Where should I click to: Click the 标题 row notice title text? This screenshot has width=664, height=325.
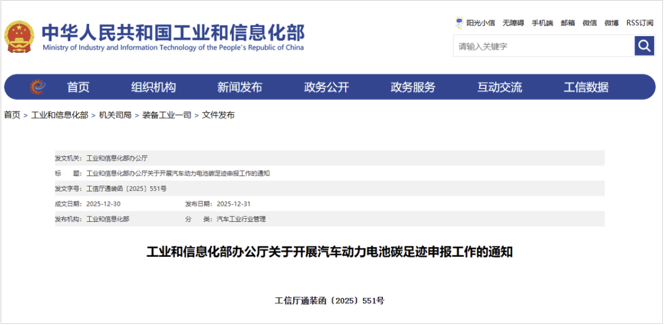click(178, 174)
